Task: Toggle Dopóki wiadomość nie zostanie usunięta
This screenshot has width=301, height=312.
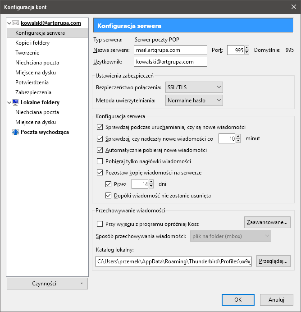Action: click(108, 196)
